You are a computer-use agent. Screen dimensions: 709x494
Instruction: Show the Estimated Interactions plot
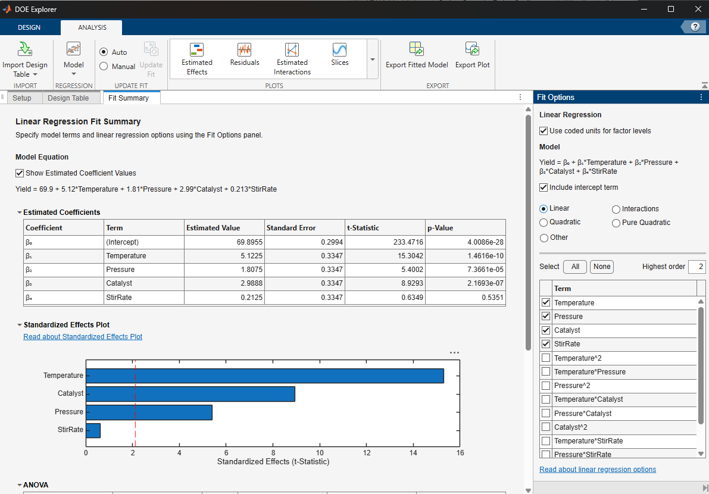coord(292,59)
